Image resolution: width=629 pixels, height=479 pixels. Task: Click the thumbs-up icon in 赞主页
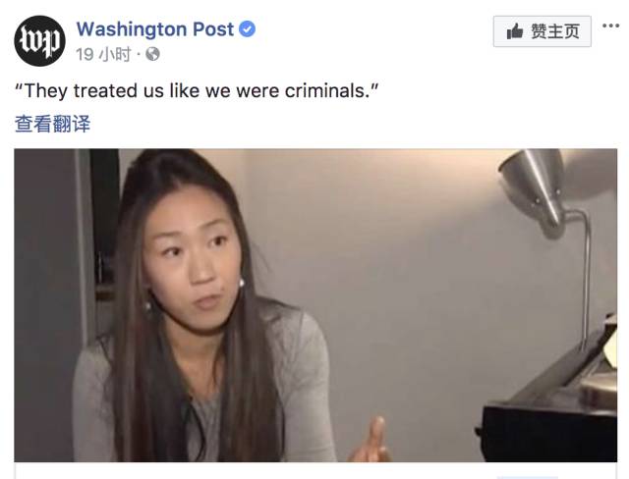(514, 32)
